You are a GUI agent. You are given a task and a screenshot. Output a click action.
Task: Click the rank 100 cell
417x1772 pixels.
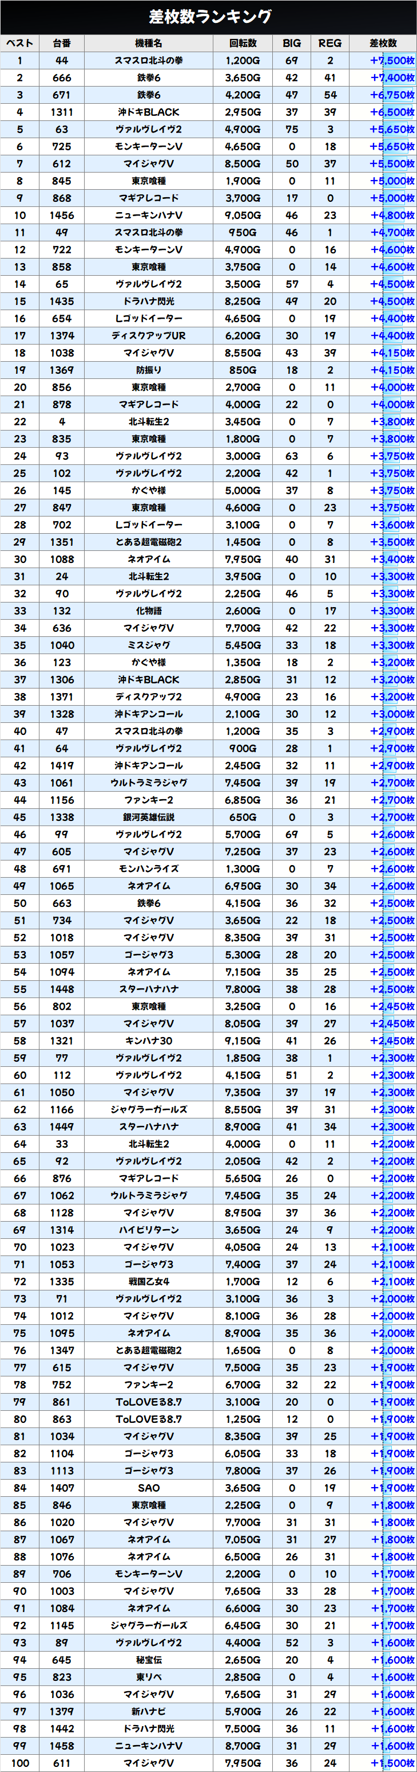click(20, 1763)
